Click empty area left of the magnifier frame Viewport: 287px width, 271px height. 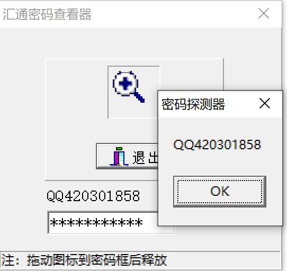[76, 92]
